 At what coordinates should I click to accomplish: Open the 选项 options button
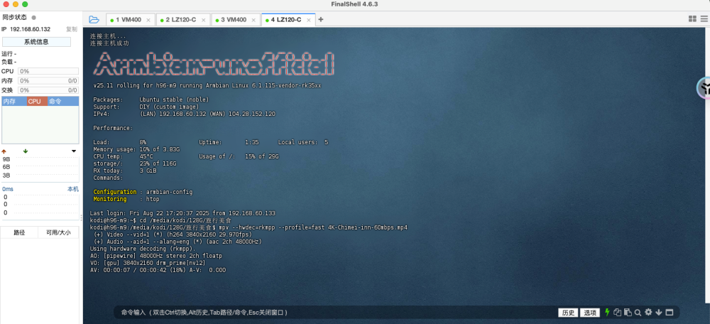590,313
